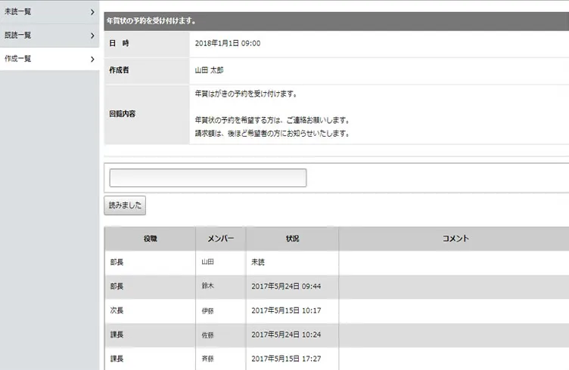Select member cell 山田 in the table

pos(221,262)
